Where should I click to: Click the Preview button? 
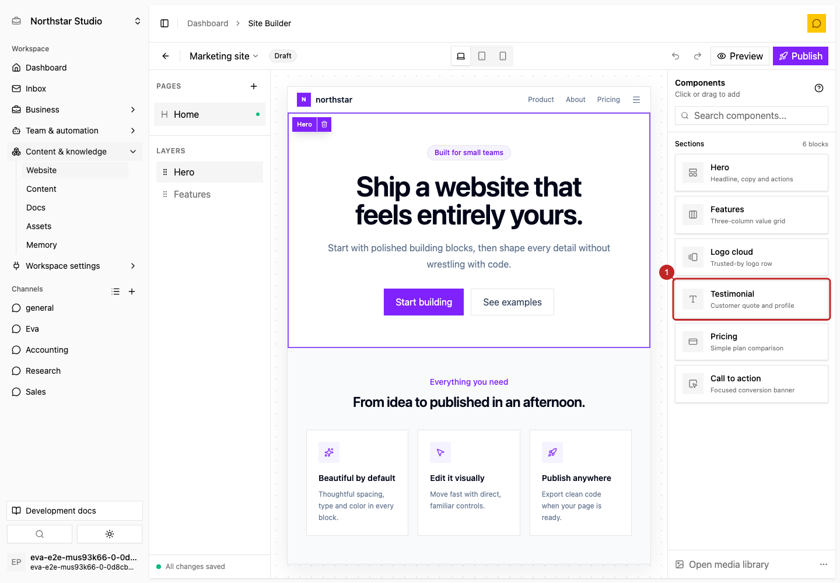click(x=740, y=56)
